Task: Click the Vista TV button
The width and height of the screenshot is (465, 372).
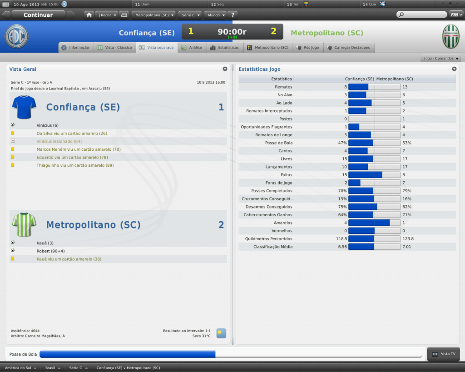Action: 443,354
